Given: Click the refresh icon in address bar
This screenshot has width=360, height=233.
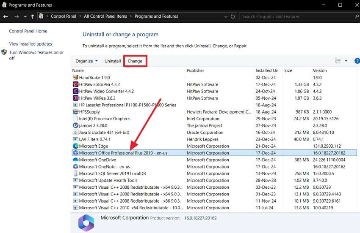Looking at the screenshot, I should (233, 16).
